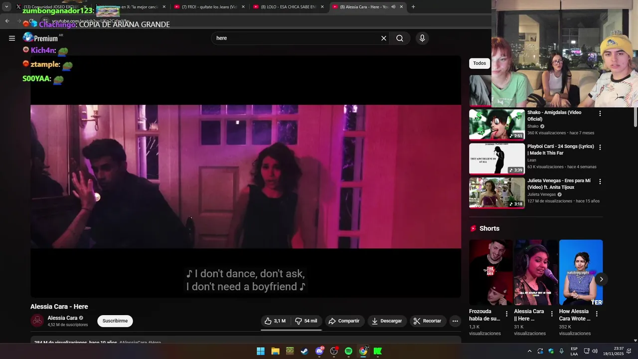The height and width of the screenshot is (359, 638).
Task: Mute the Alessia Cara tab audio icon
Action: tap(393, 7)
